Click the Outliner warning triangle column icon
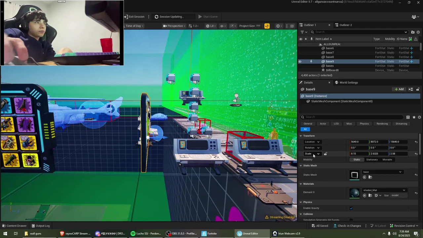 click(415, 39)
